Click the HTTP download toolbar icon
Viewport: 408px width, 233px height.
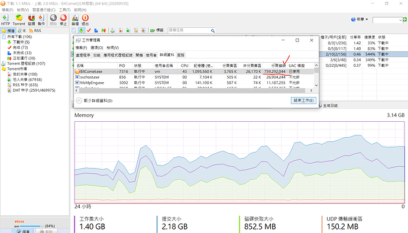5,18
